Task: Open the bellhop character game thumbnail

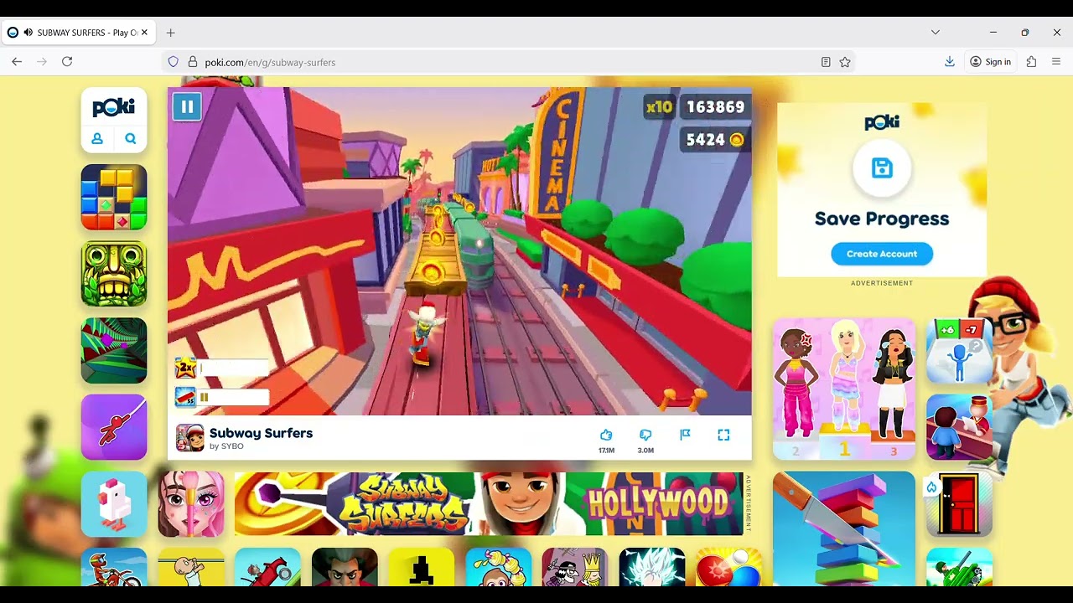Action: point(959,427)
